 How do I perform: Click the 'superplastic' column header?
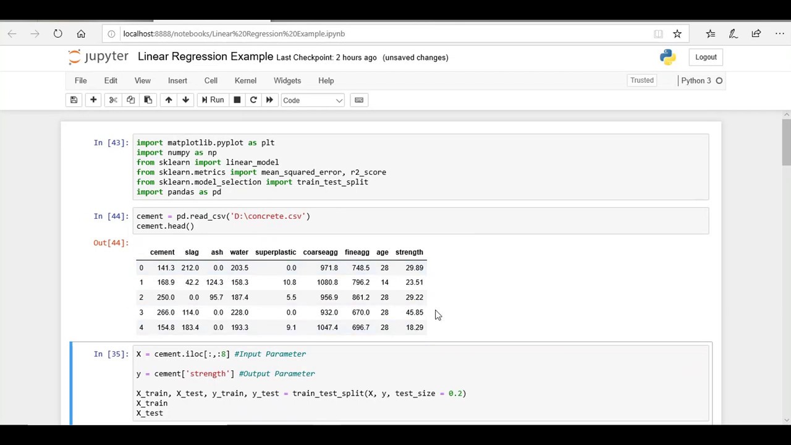click(275, 252)
